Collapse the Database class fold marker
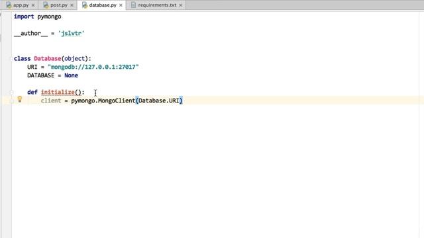 12,59
